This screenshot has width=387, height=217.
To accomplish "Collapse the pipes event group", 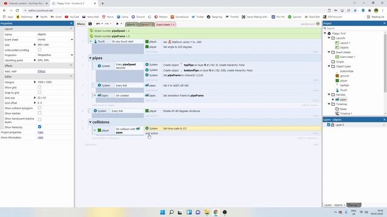I will tap(90, 58).
